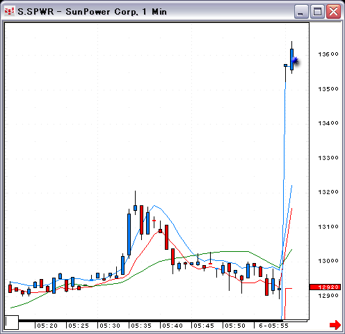Click the red 12923 price marker

tap(325, 287)
